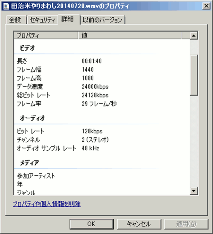Select the メディア section header

tap(30, 163)
